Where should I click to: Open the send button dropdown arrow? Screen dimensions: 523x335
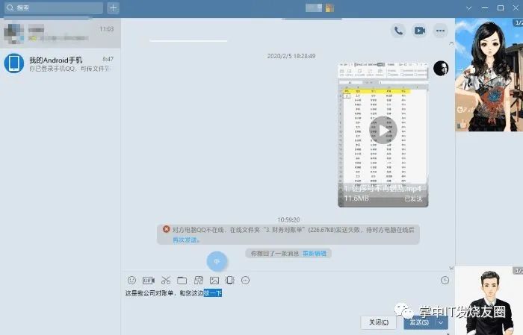click(x=442, y=322)
